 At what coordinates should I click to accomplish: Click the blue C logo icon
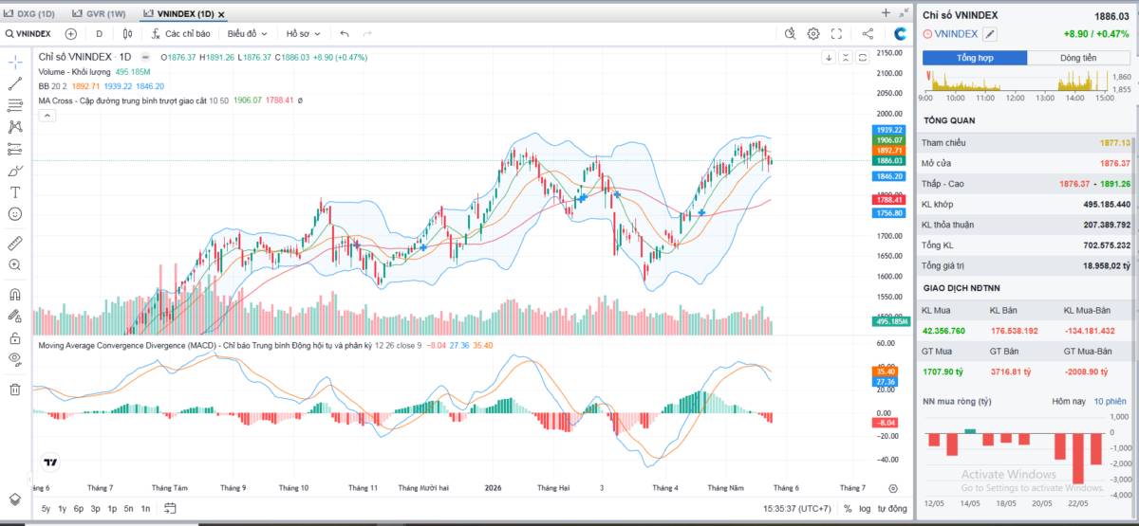pos(901,33)
